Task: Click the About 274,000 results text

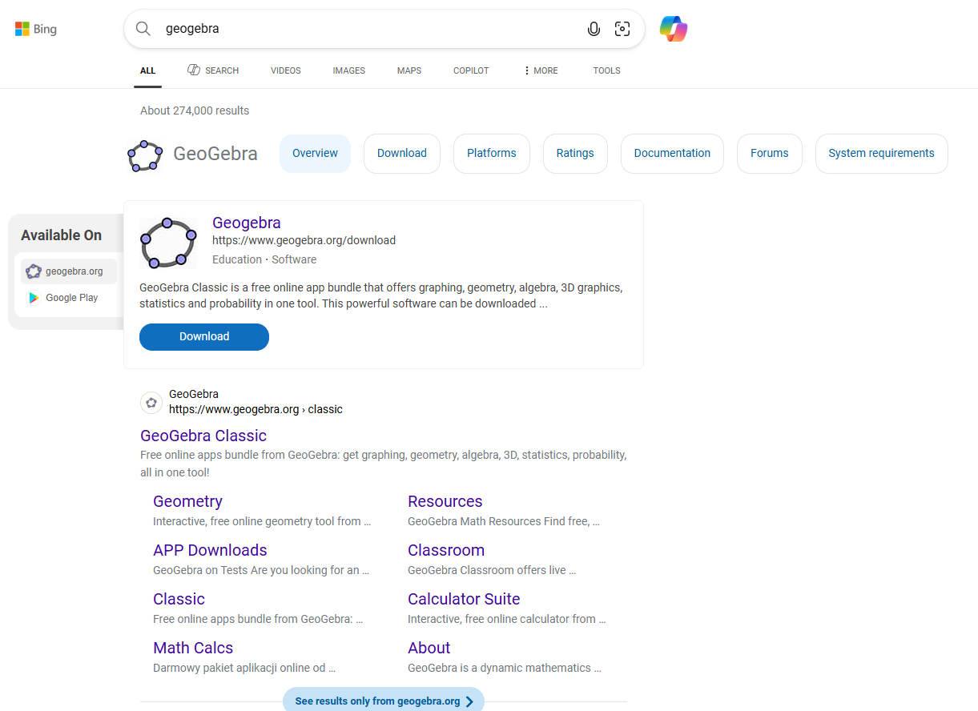Action: pos(195,110)
